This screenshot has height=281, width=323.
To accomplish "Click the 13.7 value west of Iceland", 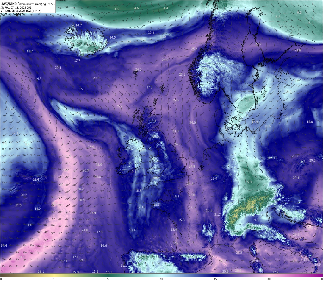I will coord(30,51).
